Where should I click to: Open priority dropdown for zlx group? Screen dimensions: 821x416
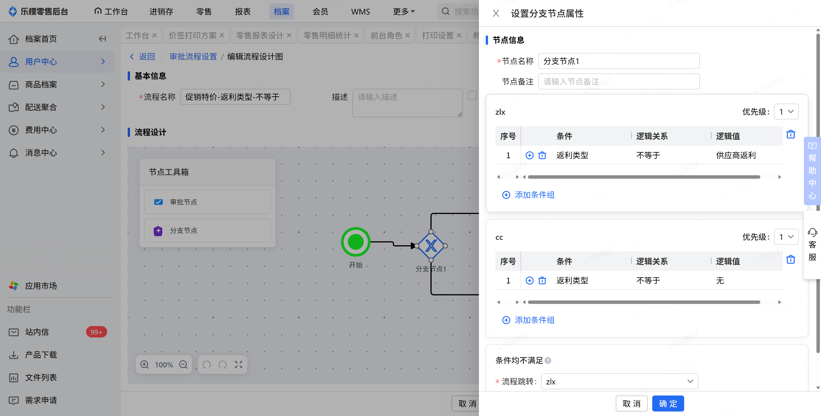(786, 112)
